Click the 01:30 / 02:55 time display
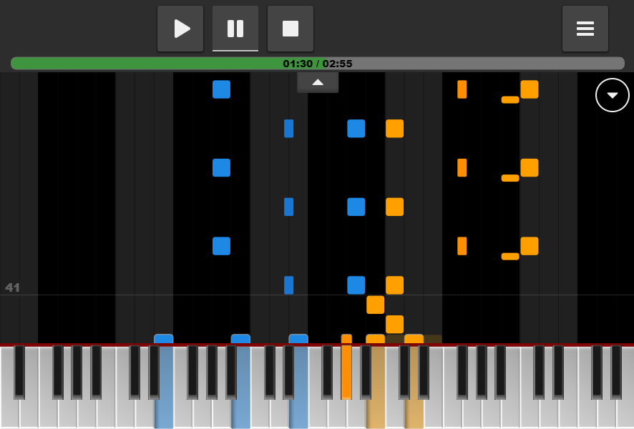634x429 pixels. tap(318, 64)
